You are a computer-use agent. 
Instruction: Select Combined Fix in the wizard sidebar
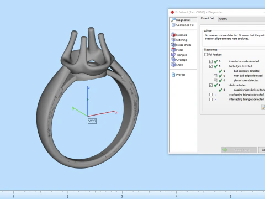(183, 25)
